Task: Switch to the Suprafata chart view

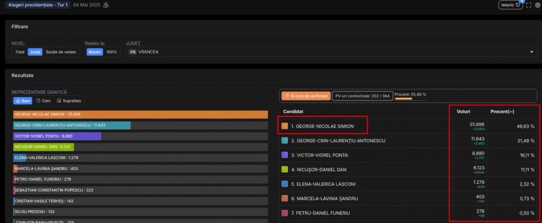Action: tap(69, 100)
